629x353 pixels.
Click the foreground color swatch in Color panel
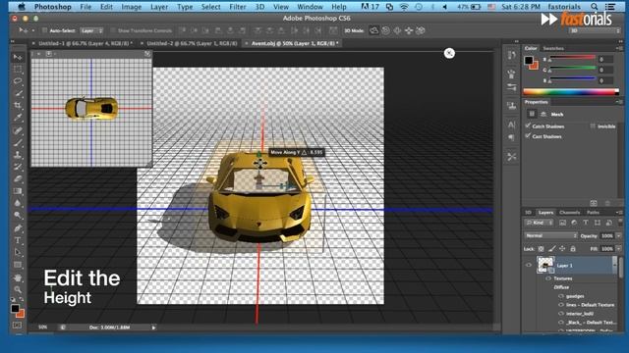tap(529, 61)
